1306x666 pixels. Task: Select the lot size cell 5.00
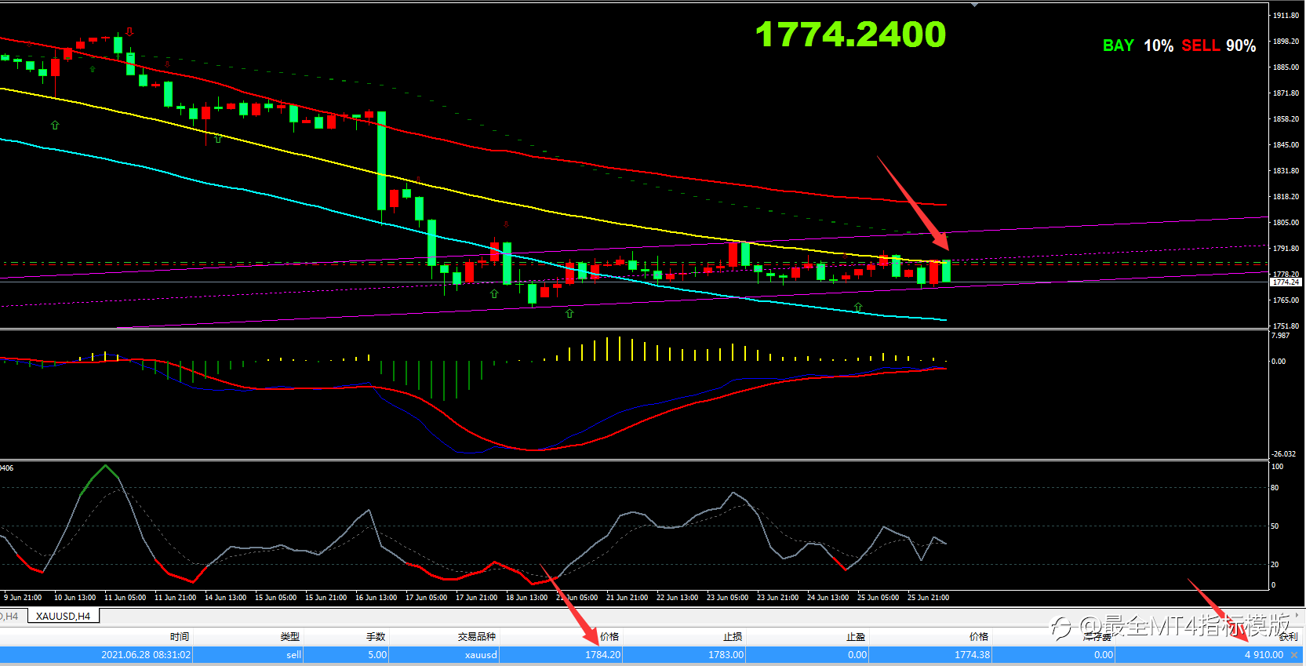point(377,654)
